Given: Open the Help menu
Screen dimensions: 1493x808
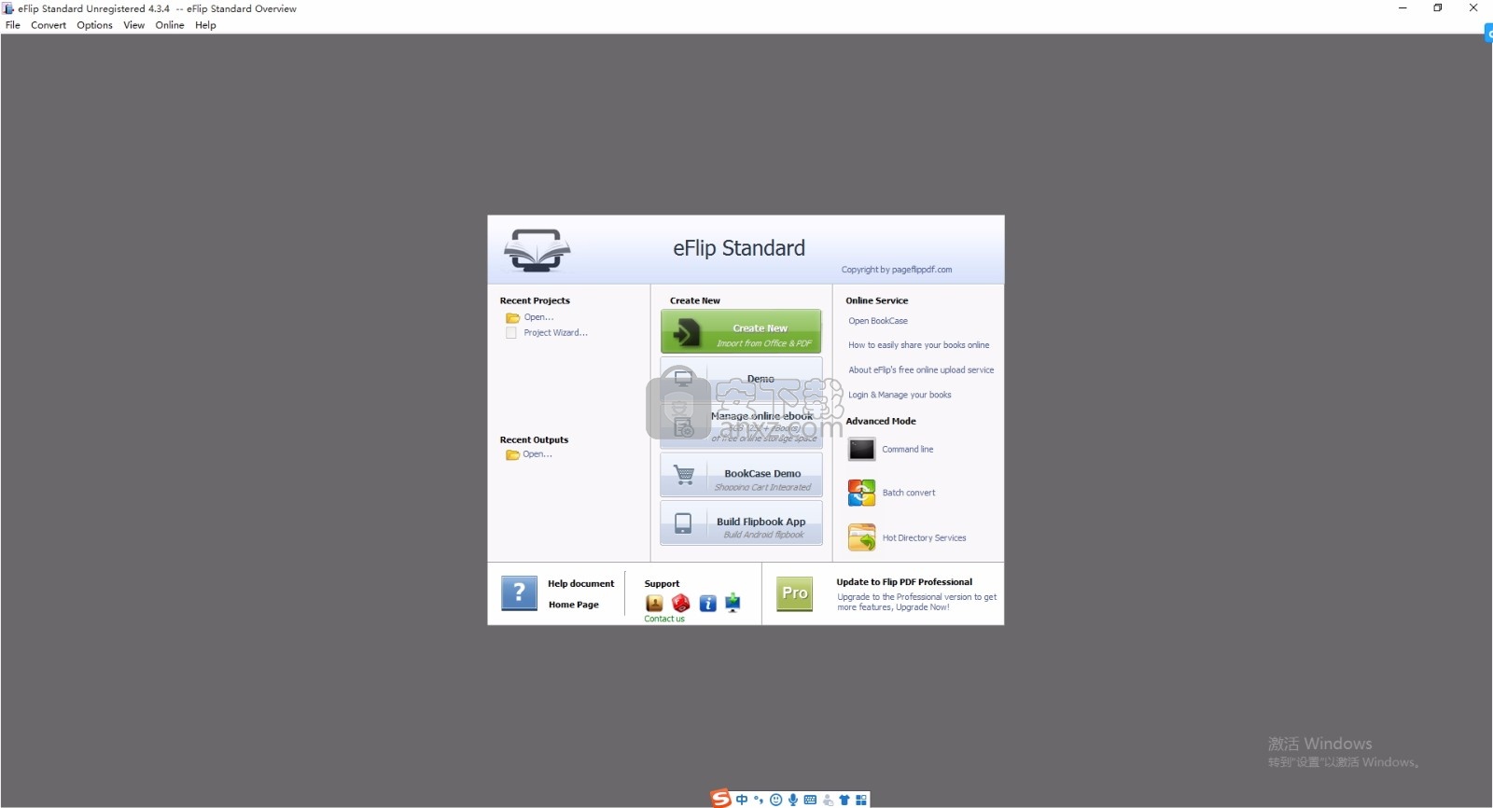Looking at the screenshot, I should tap(205, 25).
